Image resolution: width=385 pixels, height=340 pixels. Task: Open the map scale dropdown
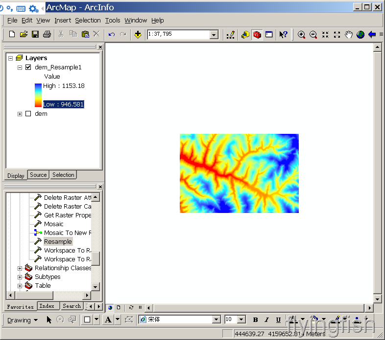(x=214, y=35)
